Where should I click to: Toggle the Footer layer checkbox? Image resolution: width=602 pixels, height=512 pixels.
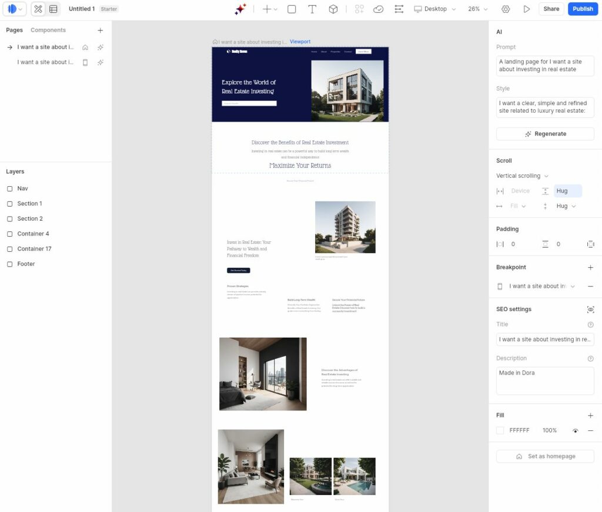[x=9, y=264]
